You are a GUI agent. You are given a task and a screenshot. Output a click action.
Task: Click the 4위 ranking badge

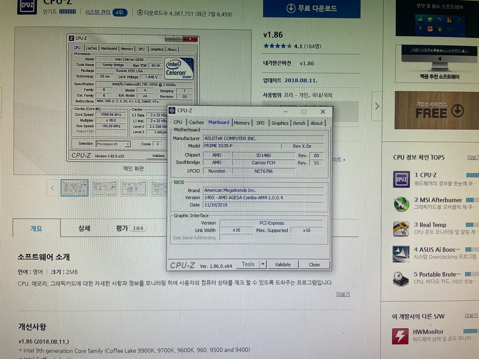pos(119,12)
